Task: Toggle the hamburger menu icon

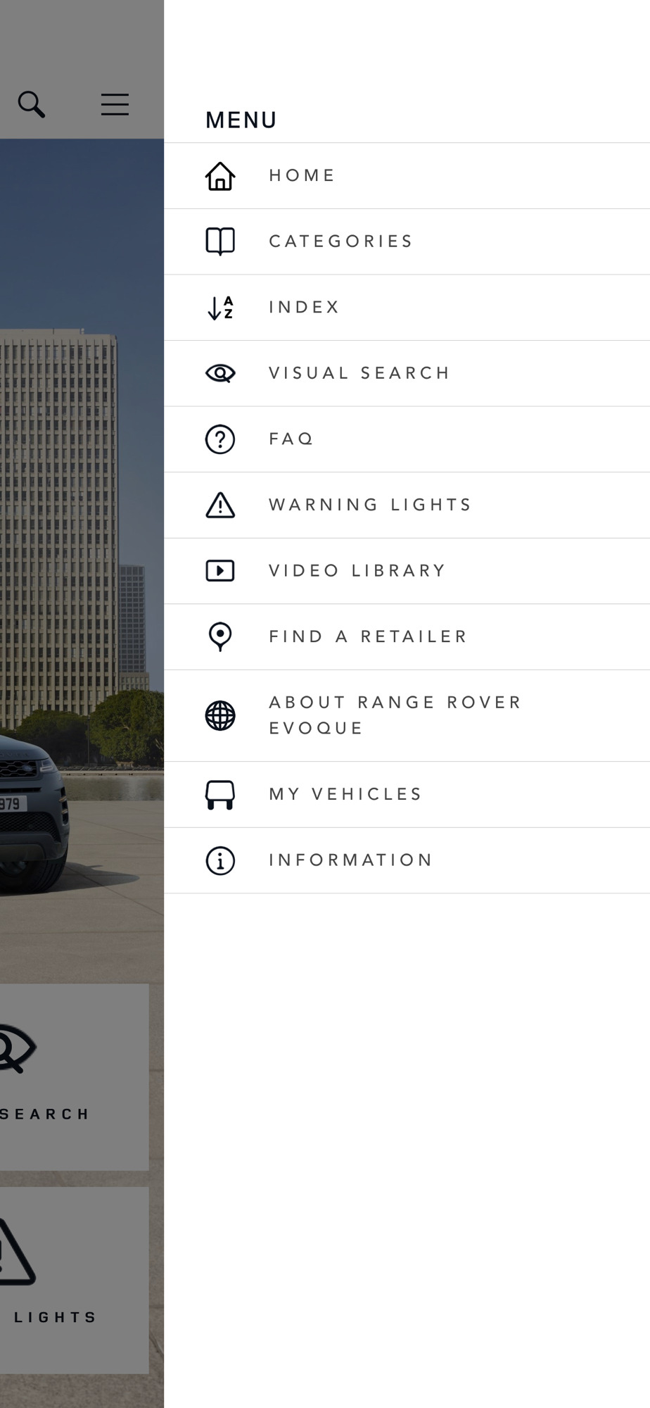Action: click(x=115, y=104)
